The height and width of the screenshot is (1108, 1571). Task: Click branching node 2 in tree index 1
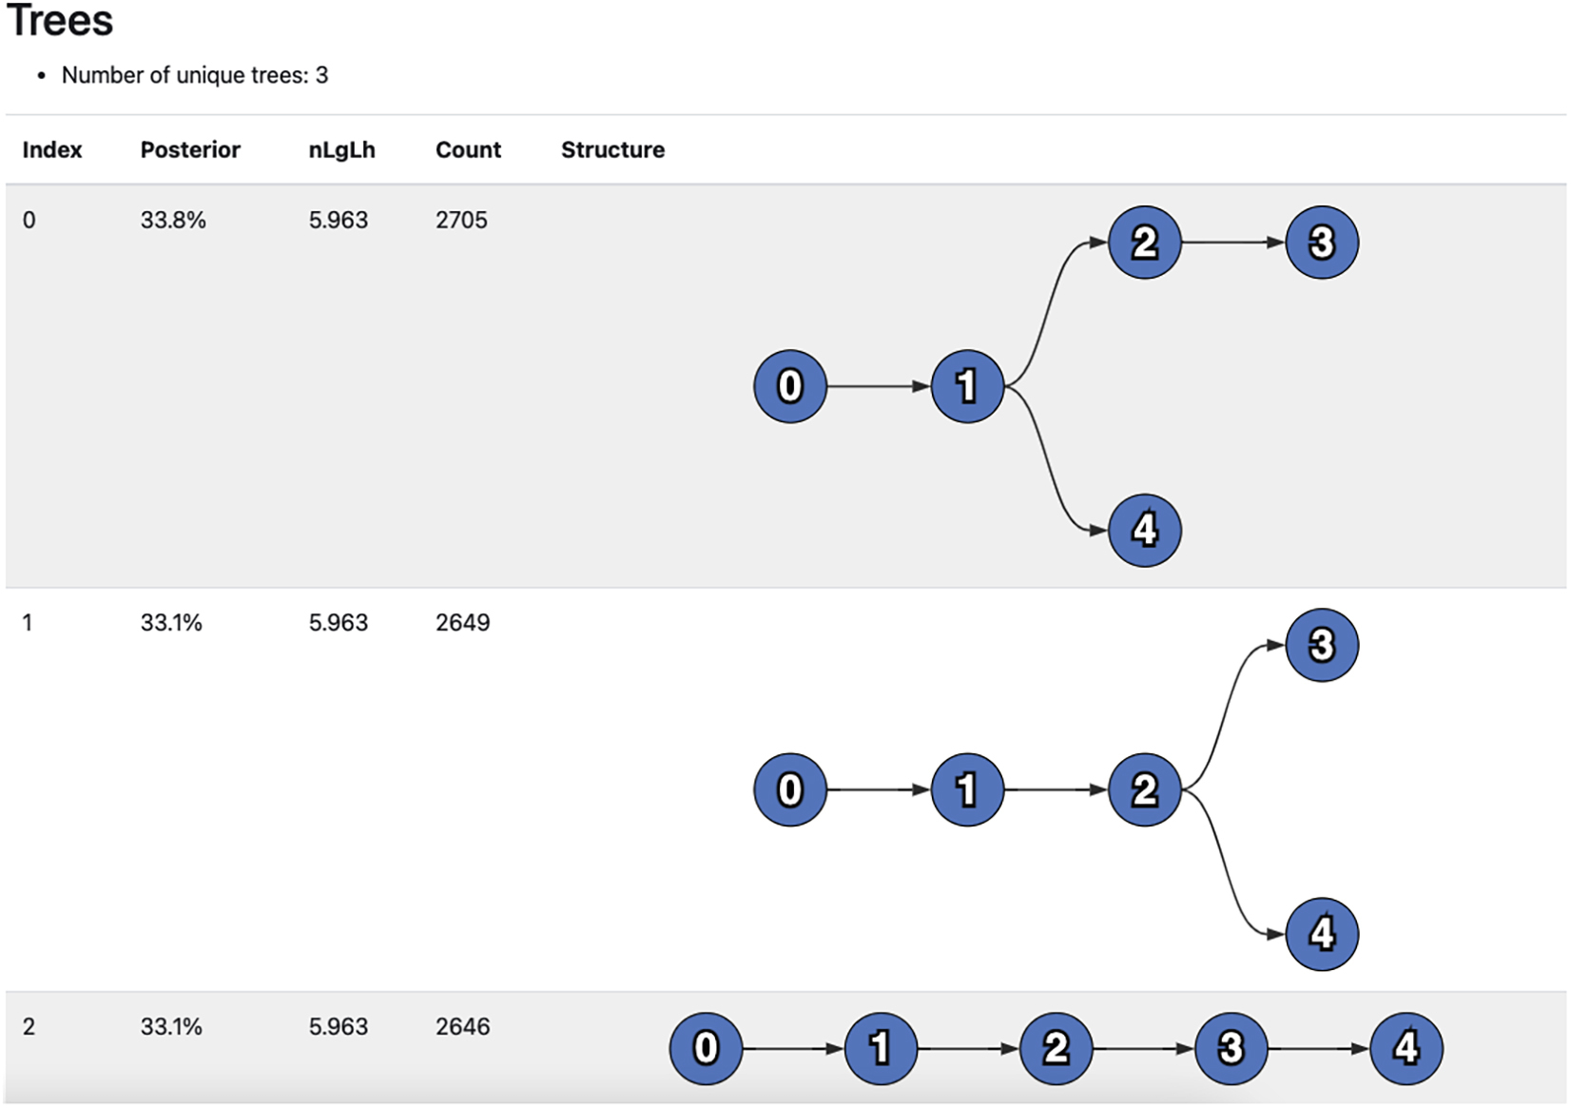coord(1144,789)
